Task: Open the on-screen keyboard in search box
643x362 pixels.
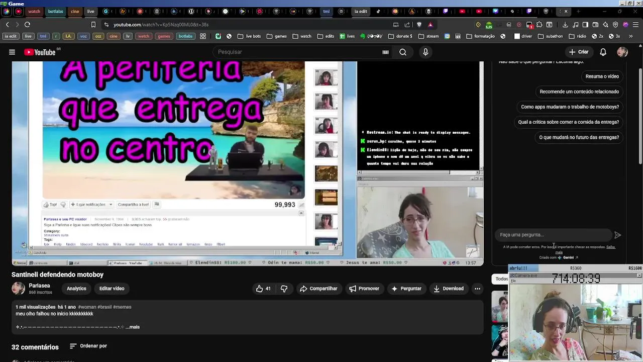Action: pyautogui.click(x=385, y=52)
